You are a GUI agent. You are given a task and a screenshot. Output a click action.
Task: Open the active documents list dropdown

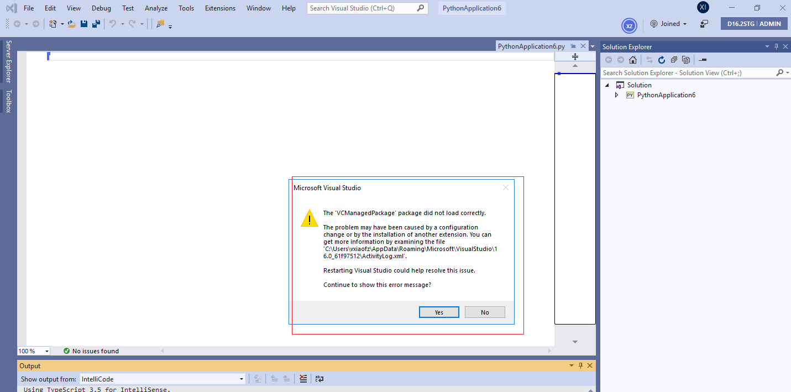tap(592, 46)
